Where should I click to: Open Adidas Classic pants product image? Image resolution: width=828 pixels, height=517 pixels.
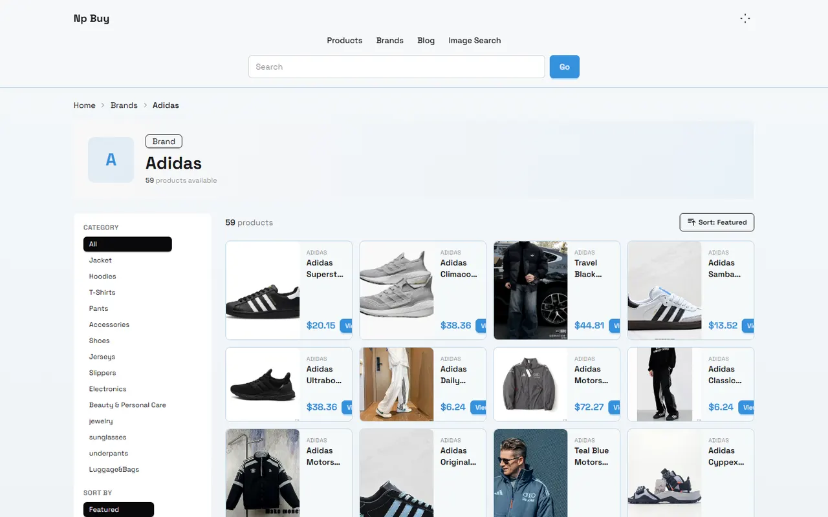(x=664, y=385)
